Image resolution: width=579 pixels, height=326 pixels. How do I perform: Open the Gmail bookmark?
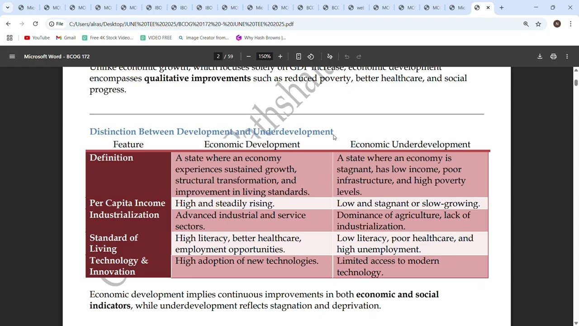66,38
